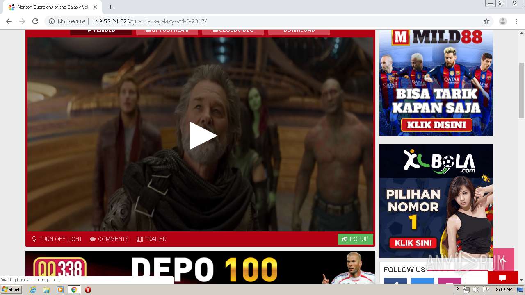
Task: View the Not secure site information
Action: (67, 21)
